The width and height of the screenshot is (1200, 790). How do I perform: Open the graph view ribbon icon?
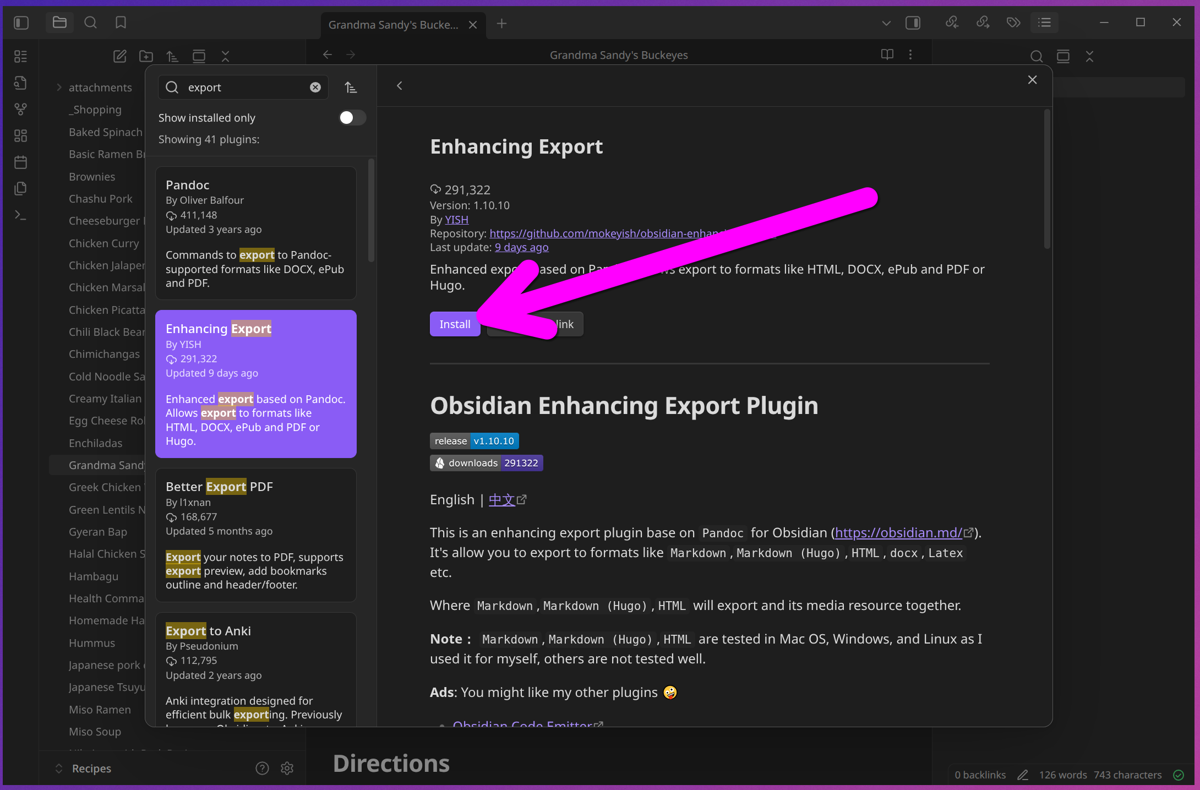pos(20,109)
